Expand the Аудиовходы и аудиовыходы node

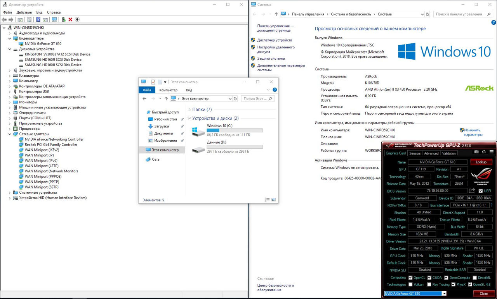(x=10, y=33)
